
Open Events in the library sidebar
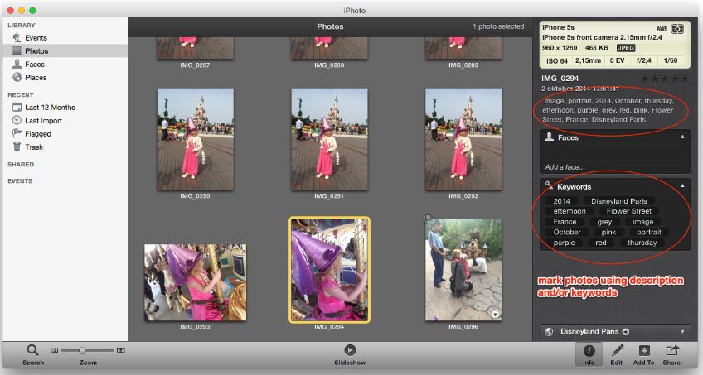(x=36, y=38)
